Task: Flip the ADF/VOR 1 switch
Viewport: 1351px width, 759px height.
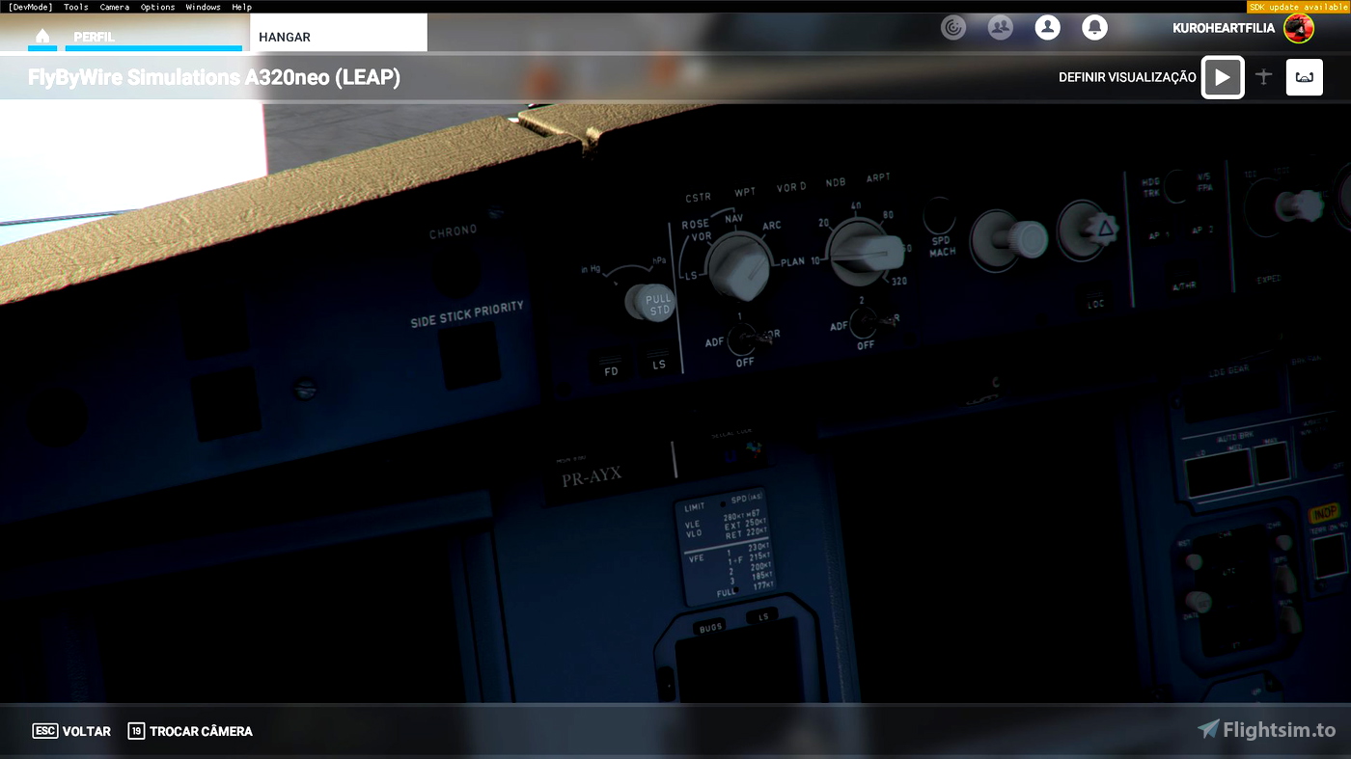Action: click(745, 338)
